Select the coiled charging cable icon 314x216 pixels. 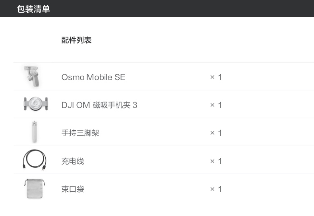34,160
